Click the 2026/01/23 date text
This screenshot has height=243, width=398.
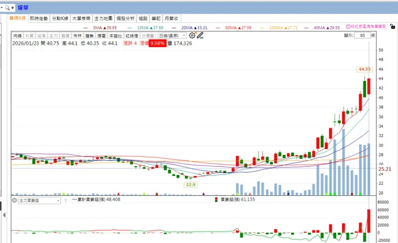(26, 43)
